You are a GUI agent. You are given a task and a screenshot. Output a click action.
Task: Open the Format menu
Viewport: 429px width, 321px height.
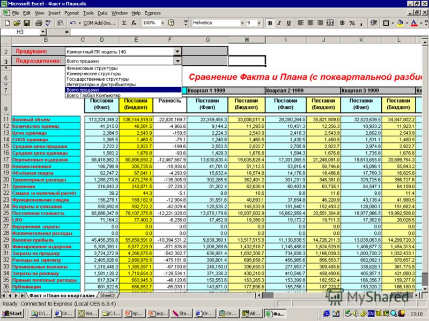click(71, 13)
